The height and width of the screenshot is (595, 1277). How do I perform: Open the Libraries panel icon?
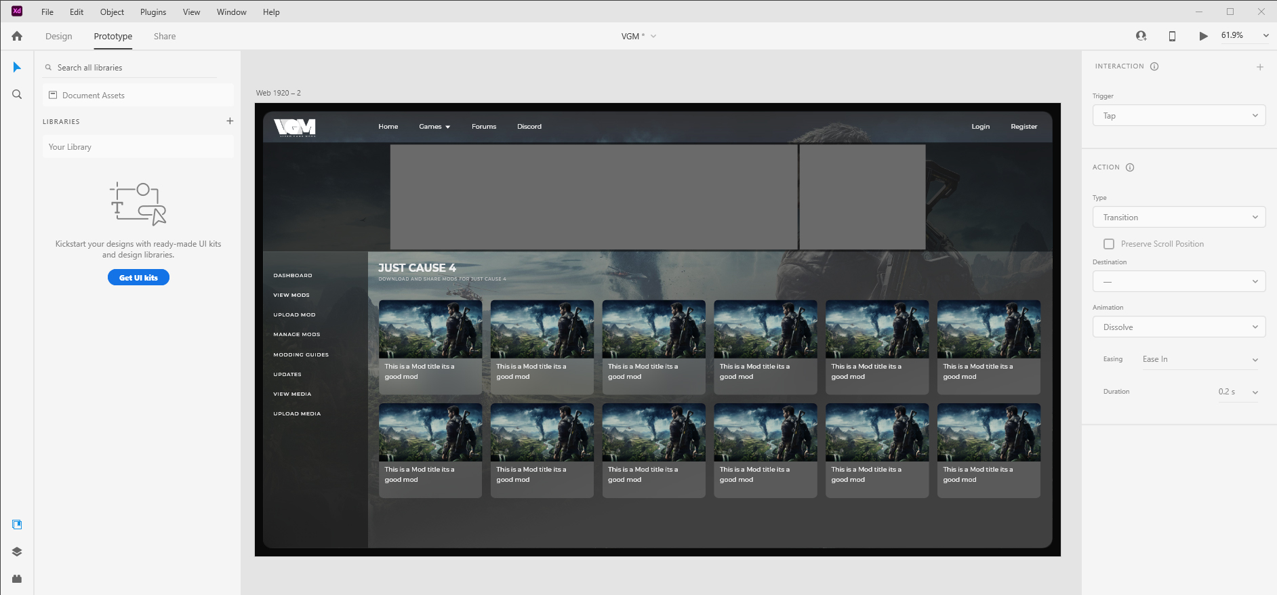pyautogui.click(x=17, y=525)
